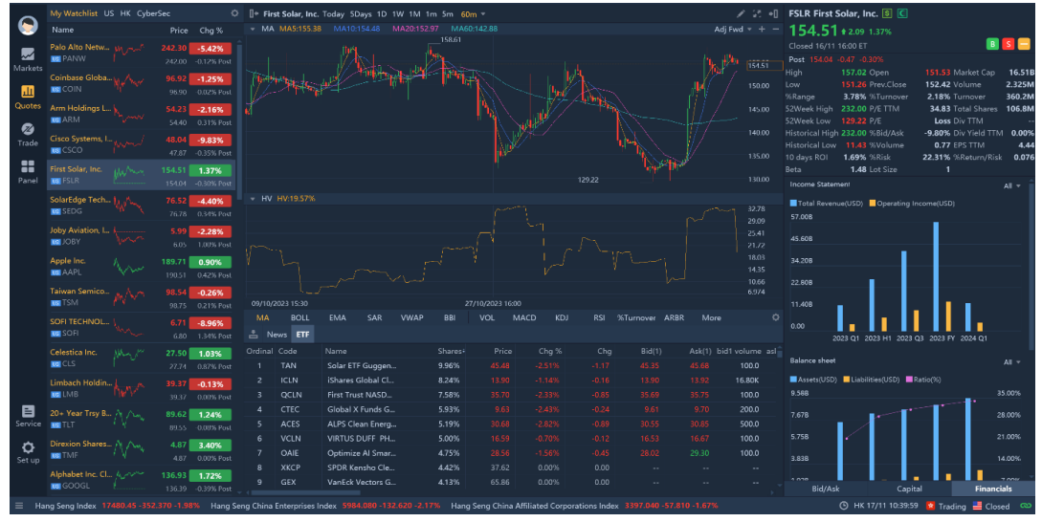The height and width of the screenshot is (522, 1042).
Task: Open the user avatar profile
Action: pos(28,25)
